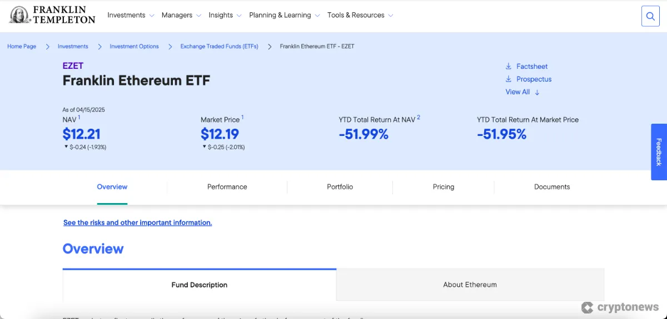Switch to the Portfolio tab
The height and width of the screenshot is (319, 667).
click(340, 187)
